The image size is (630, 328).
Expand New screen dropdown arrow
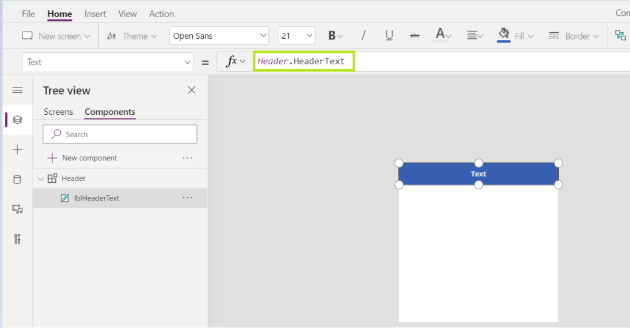(87, 36)
